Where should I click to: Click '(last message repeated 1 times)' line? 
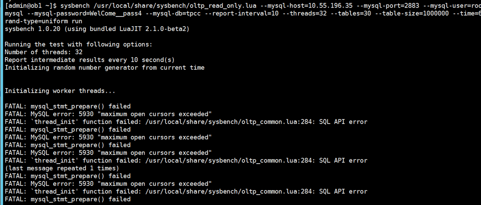point(62,168)
